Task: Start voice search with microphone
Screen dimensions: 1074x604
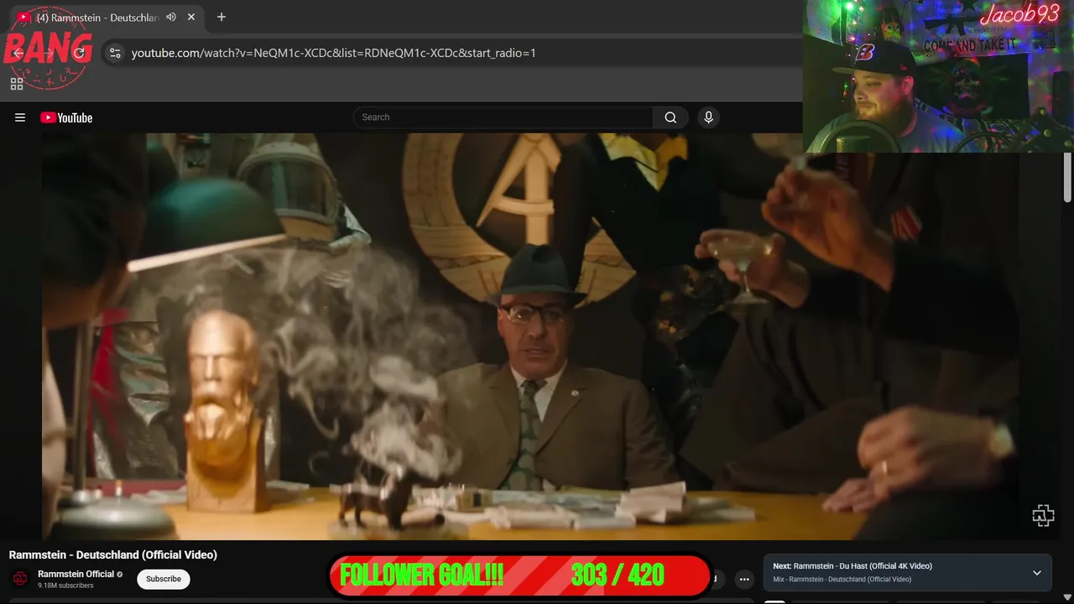Action: point(708,117)
